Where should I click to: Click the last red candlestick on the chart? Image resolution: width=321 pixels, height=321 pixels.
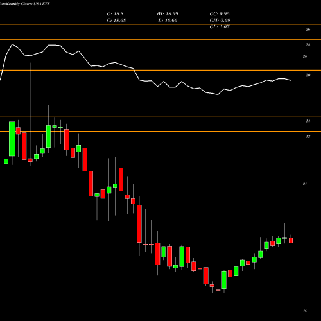point(291,240)
